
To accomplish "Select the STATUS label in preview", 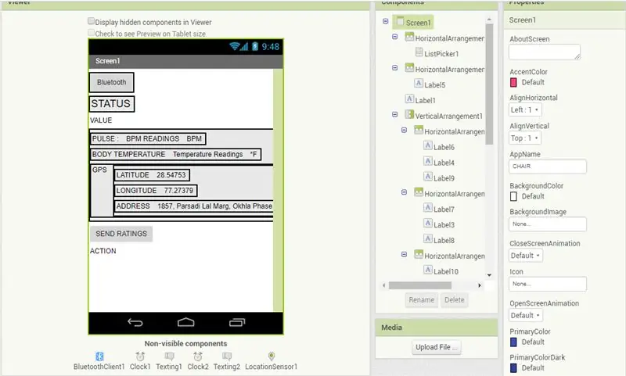I will click(x=111, y=104).
